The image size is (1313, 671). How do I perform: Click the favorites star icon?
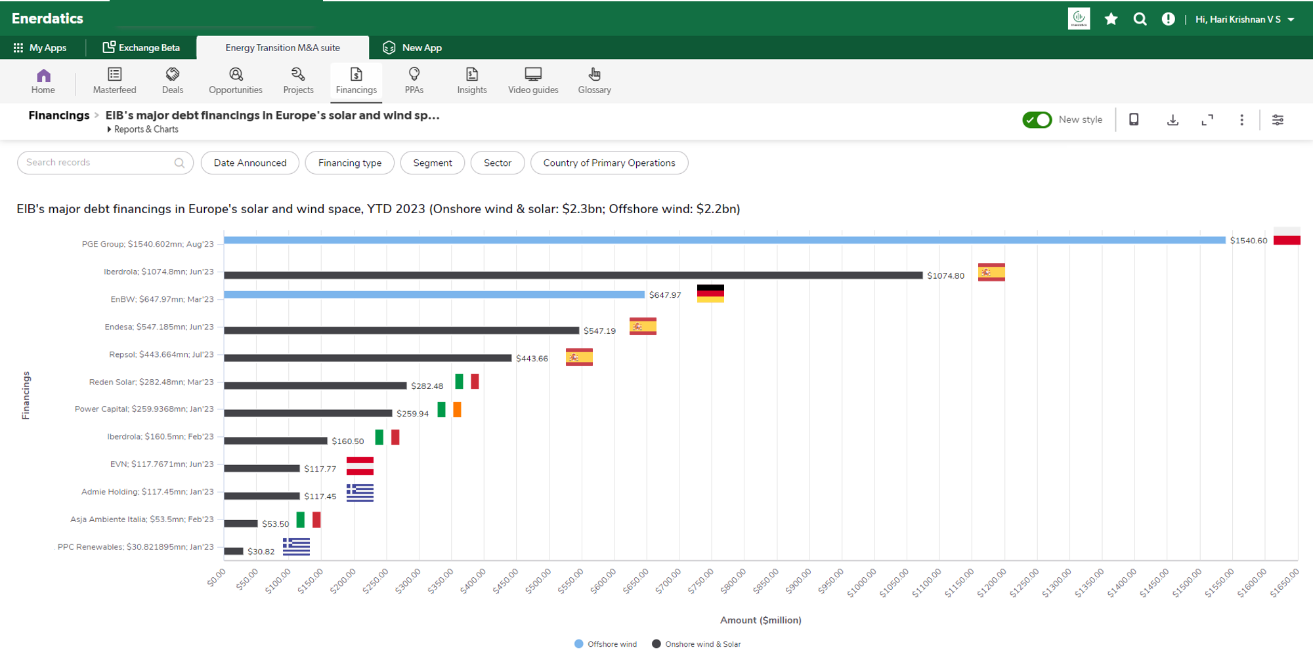click(1111, 19)
